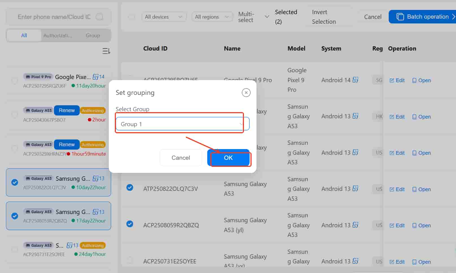This screenshot has width=456, height=273.
Task: Click Edit icon for ACP250731E2SOYEE row
Action: pyautogui.click(x=392, y=262)
